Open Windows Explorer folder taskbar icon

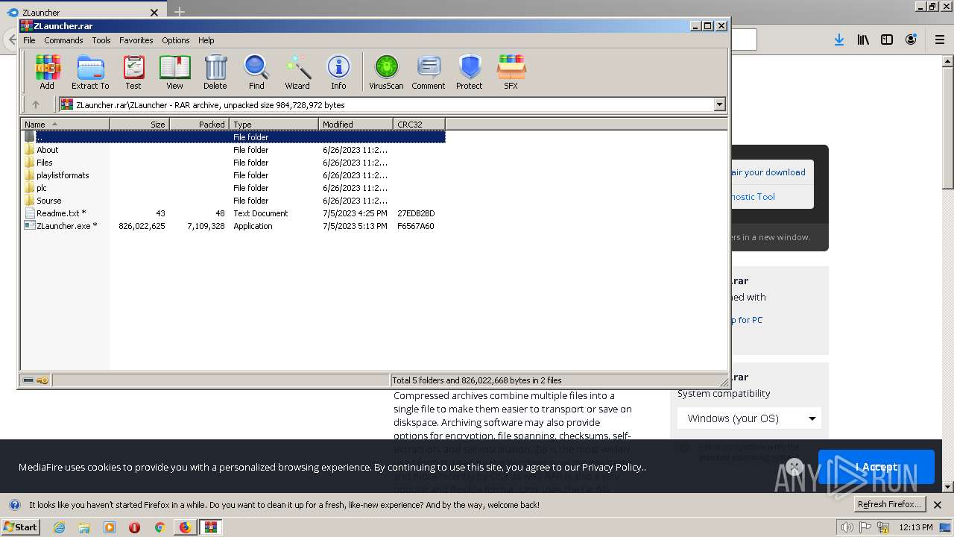point(84,527)
